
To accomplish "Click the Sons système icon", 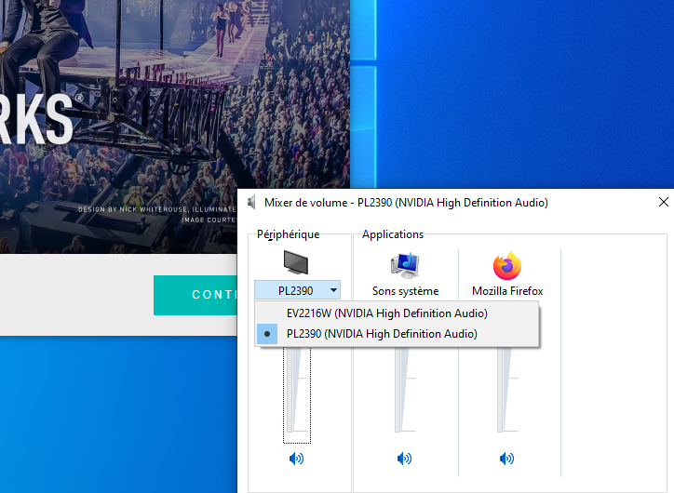I will tap(405, 265).
